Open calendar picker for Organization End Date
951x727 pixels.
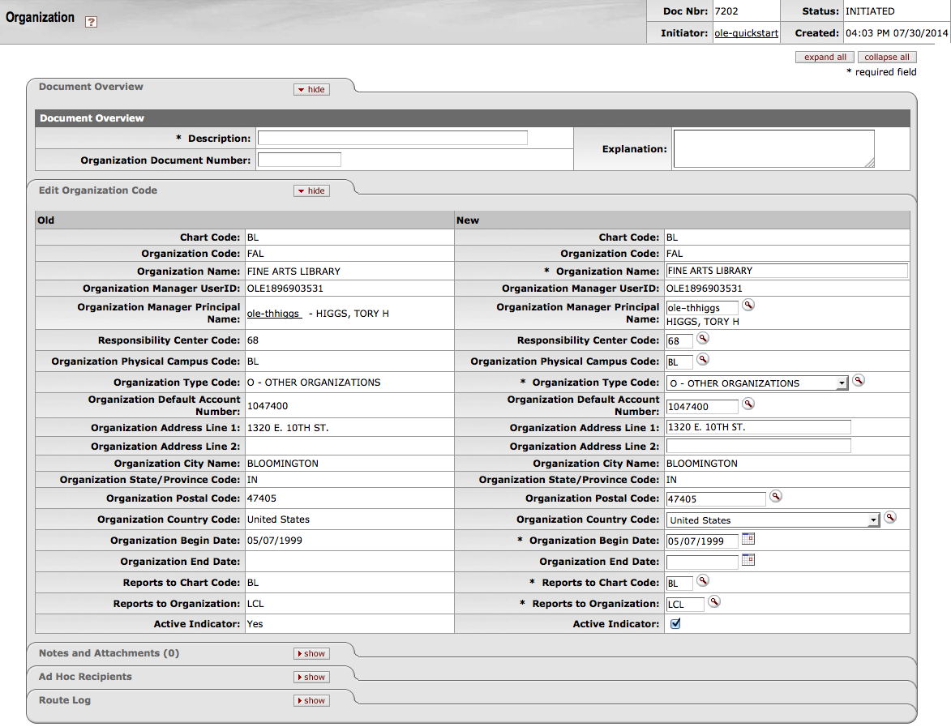click(748, 560)
